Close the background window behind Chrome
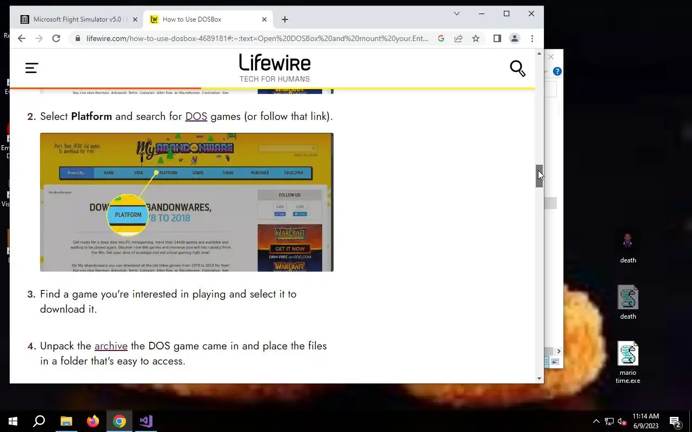 pos(551,57)
